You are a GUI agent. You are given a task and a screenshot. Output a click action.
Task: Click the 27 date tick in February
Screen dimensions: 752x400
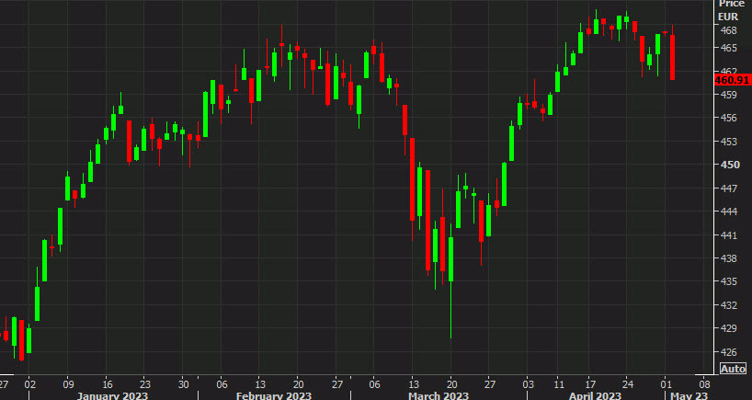pyautogui.click(x=337, y=384)
